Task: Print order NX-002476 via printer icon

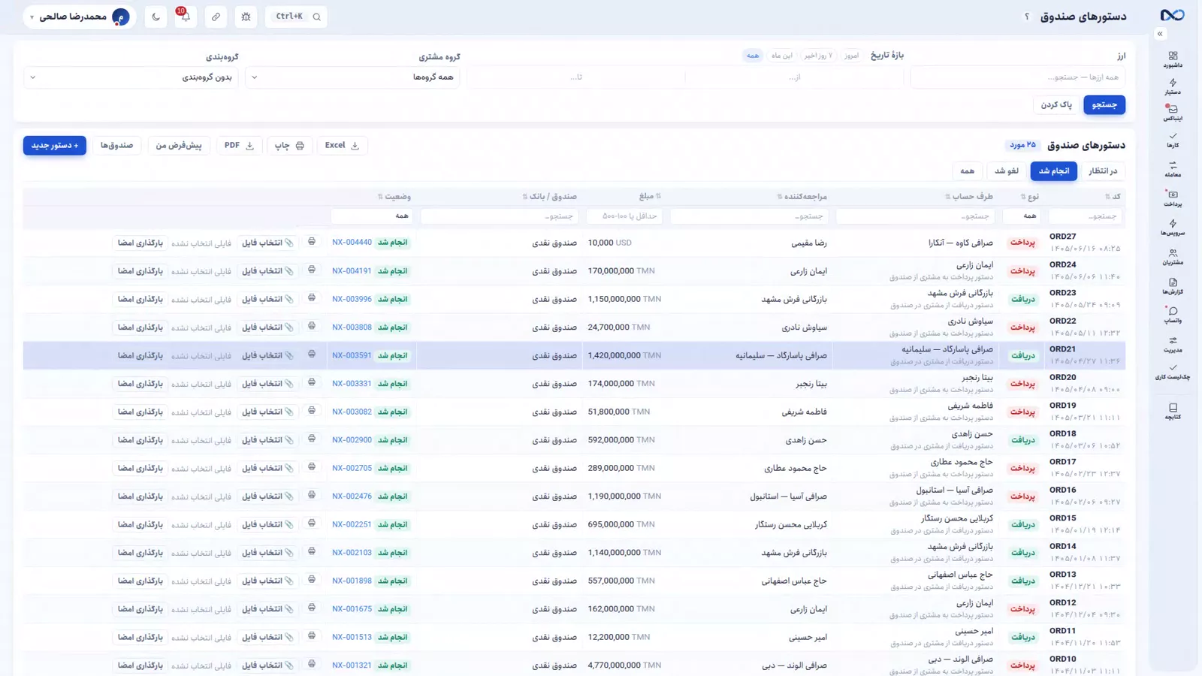Action: pyautogui.click(x=312, y=496)
